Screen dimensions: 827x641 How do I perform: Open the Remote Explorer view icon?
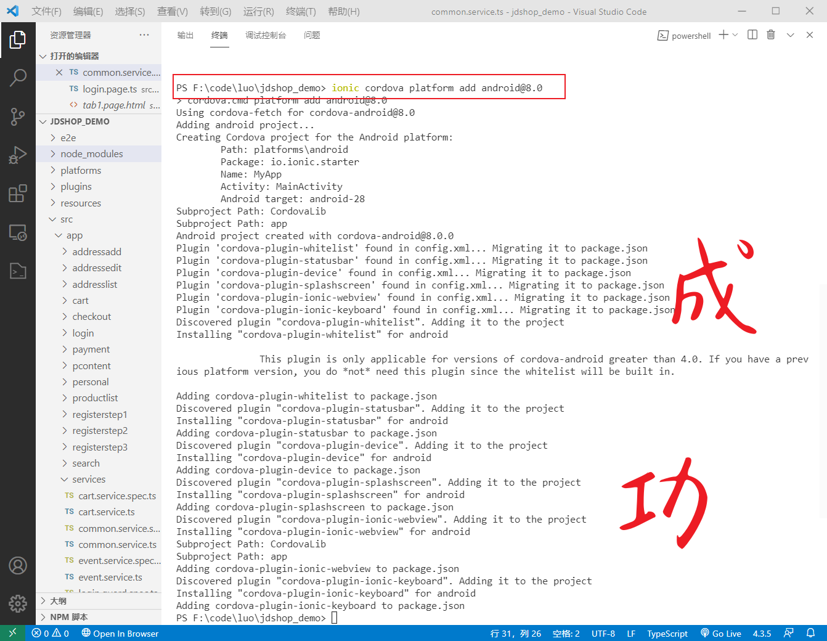pyautogui.click(x=18, y=232)
